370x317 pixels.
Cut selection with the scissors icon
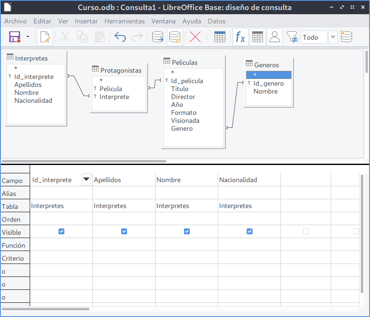[x=65, y=37]
